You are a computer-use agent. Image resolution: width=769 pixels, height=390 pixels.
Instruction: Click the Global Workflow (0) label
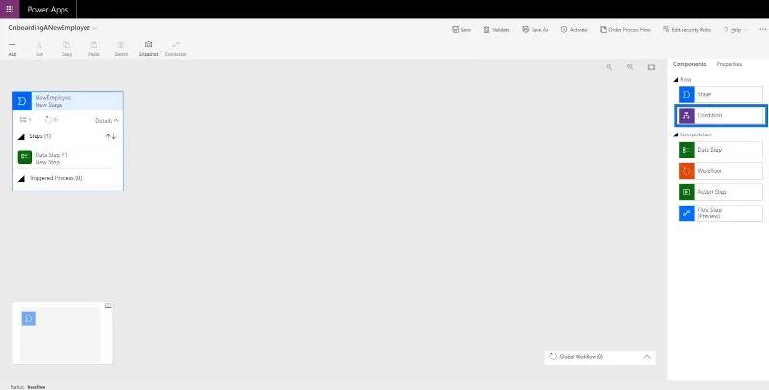(x=582, y=357)
